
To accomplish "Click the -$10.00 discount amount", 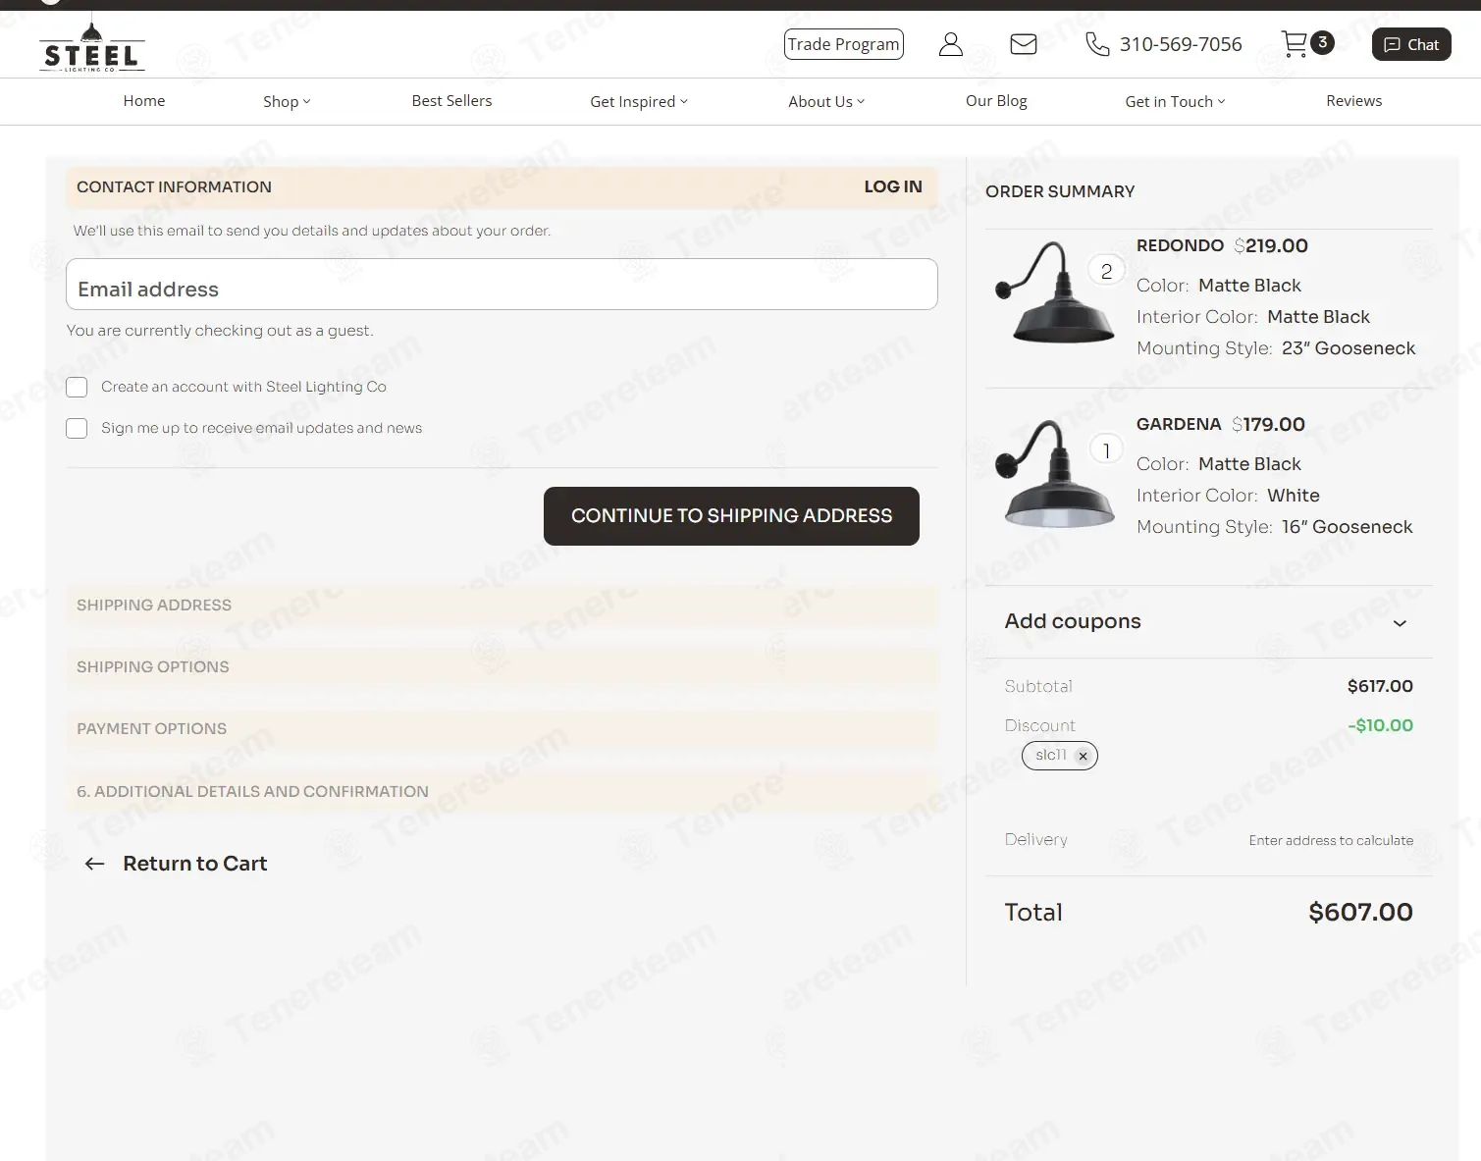I will [1380, 725].
